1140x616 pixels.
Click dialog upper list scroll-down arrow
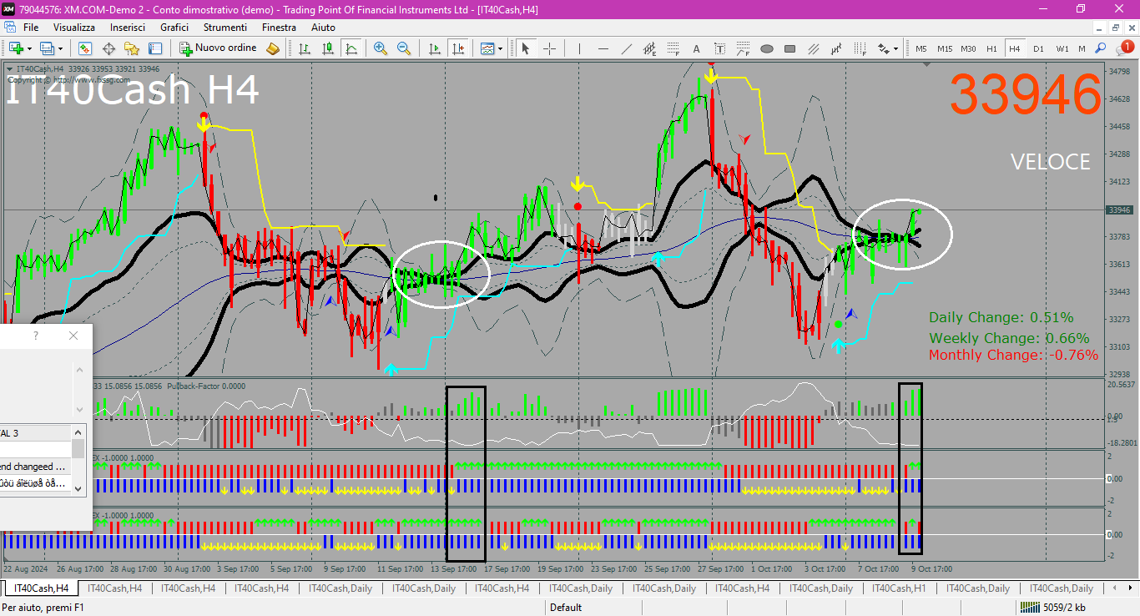pyautogui.click(x=80, y=410)
